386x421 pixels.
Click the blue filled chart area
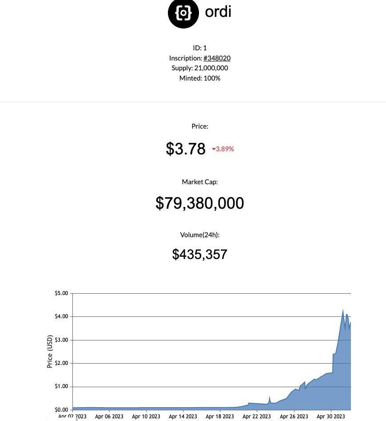tap(340, 381)
